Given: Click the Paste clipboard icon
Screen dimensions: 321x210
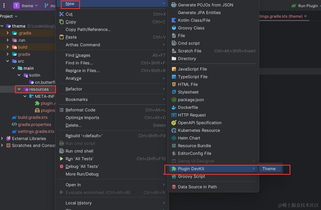Looking at the screenshot, I should [62, 37].
